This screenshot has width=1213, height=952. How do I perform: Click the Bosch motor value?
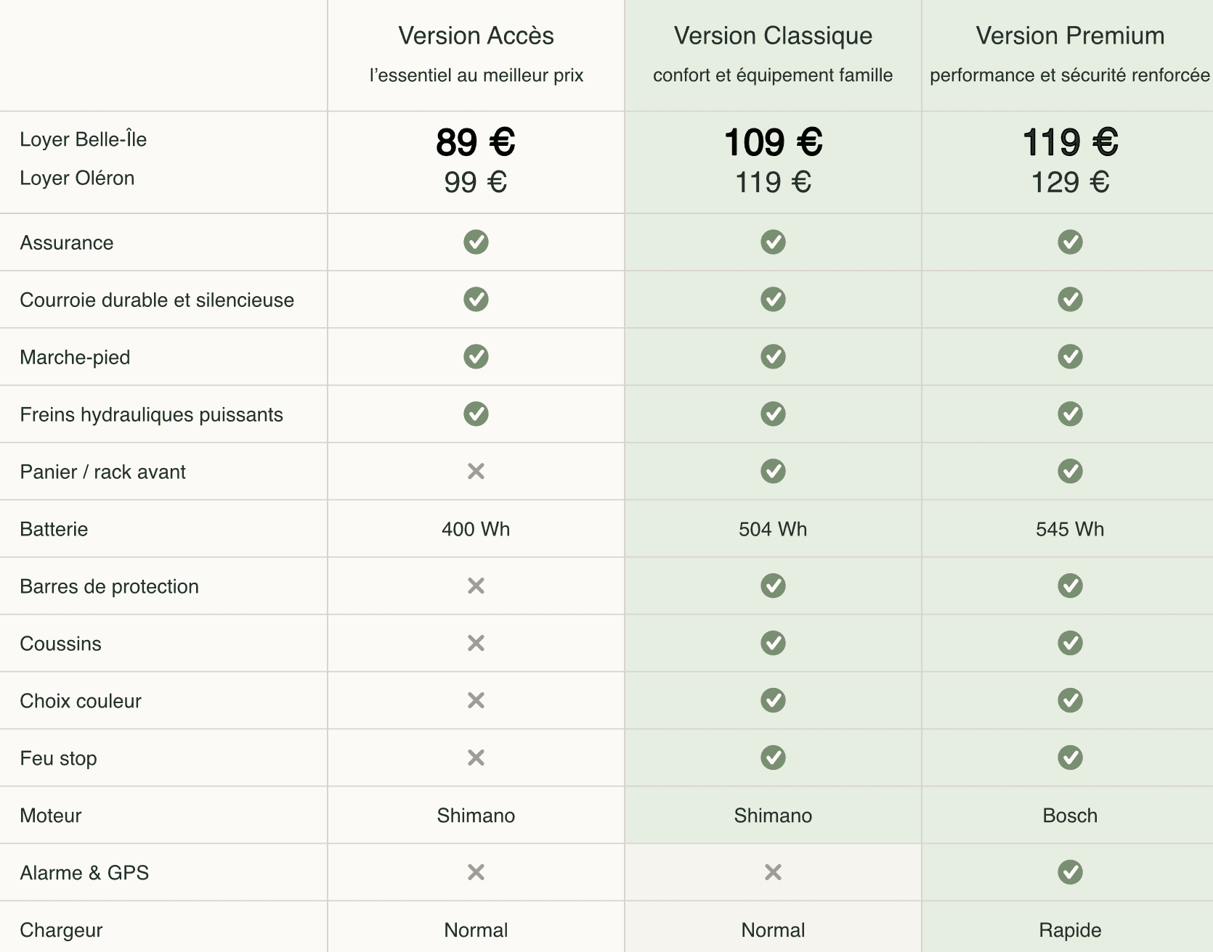click(1070, 816)
